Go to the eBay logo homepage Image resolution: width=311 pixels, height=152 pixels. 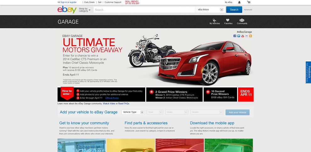coord(67,9)
